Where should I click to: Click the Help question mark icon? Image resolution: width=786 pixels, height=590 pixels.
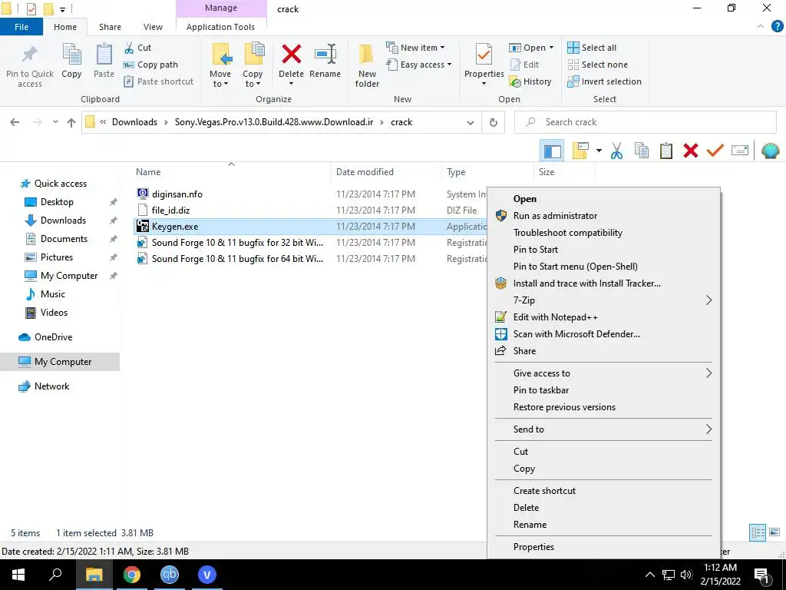[777, 27]
